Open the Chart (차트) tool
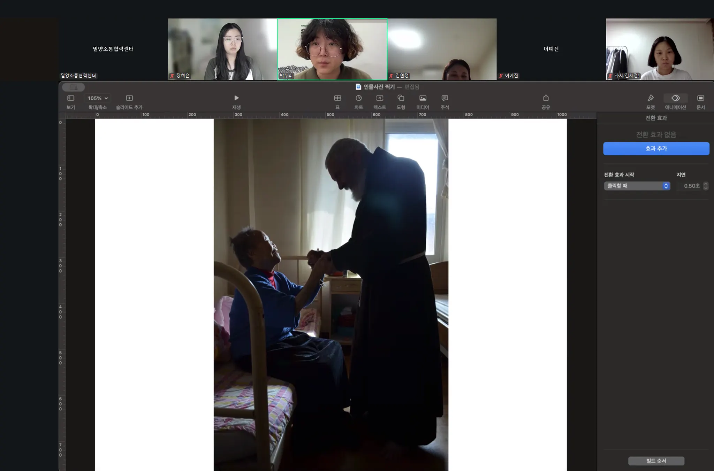Image resolution: width=714 pixels, height=471 pixels. coord(358,99)
